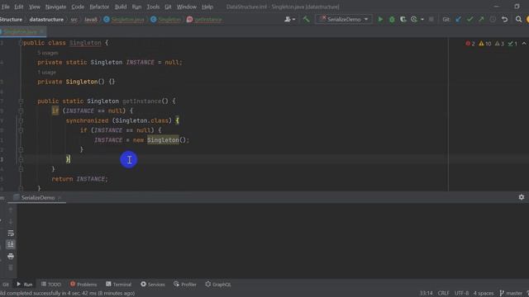Viewport: 529px width, 297px height.
Task: Run with Coverage from the toolbar
Action: [x=403, y=20]
